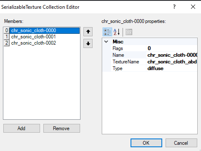Image resolution: width=201 pixels, height=151 pixels.
Task: Edit the Type value diffuse
Action: [172, 68]
